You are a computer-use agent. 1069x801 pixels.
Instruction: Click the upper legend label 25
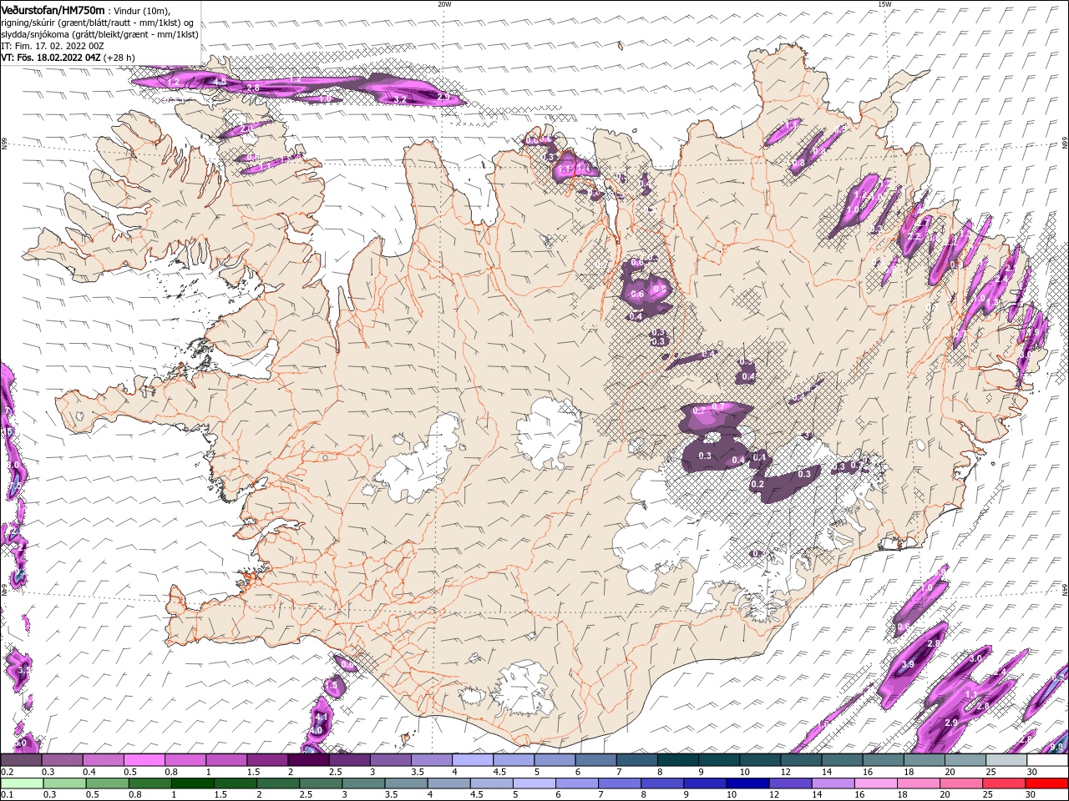(x=991, y=772)
